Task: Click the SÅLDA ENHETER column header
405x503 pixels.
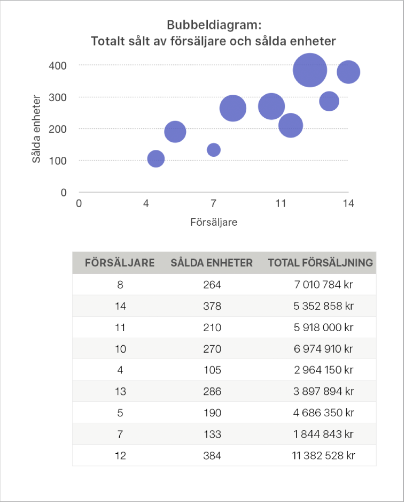Action: pyautogui.click(x=212, y=263)
